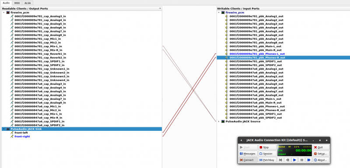Screen dimensions: 350x168
Task: Select the 0001f2000009e781_cap_Mix-R_in port
Action: 38,50
